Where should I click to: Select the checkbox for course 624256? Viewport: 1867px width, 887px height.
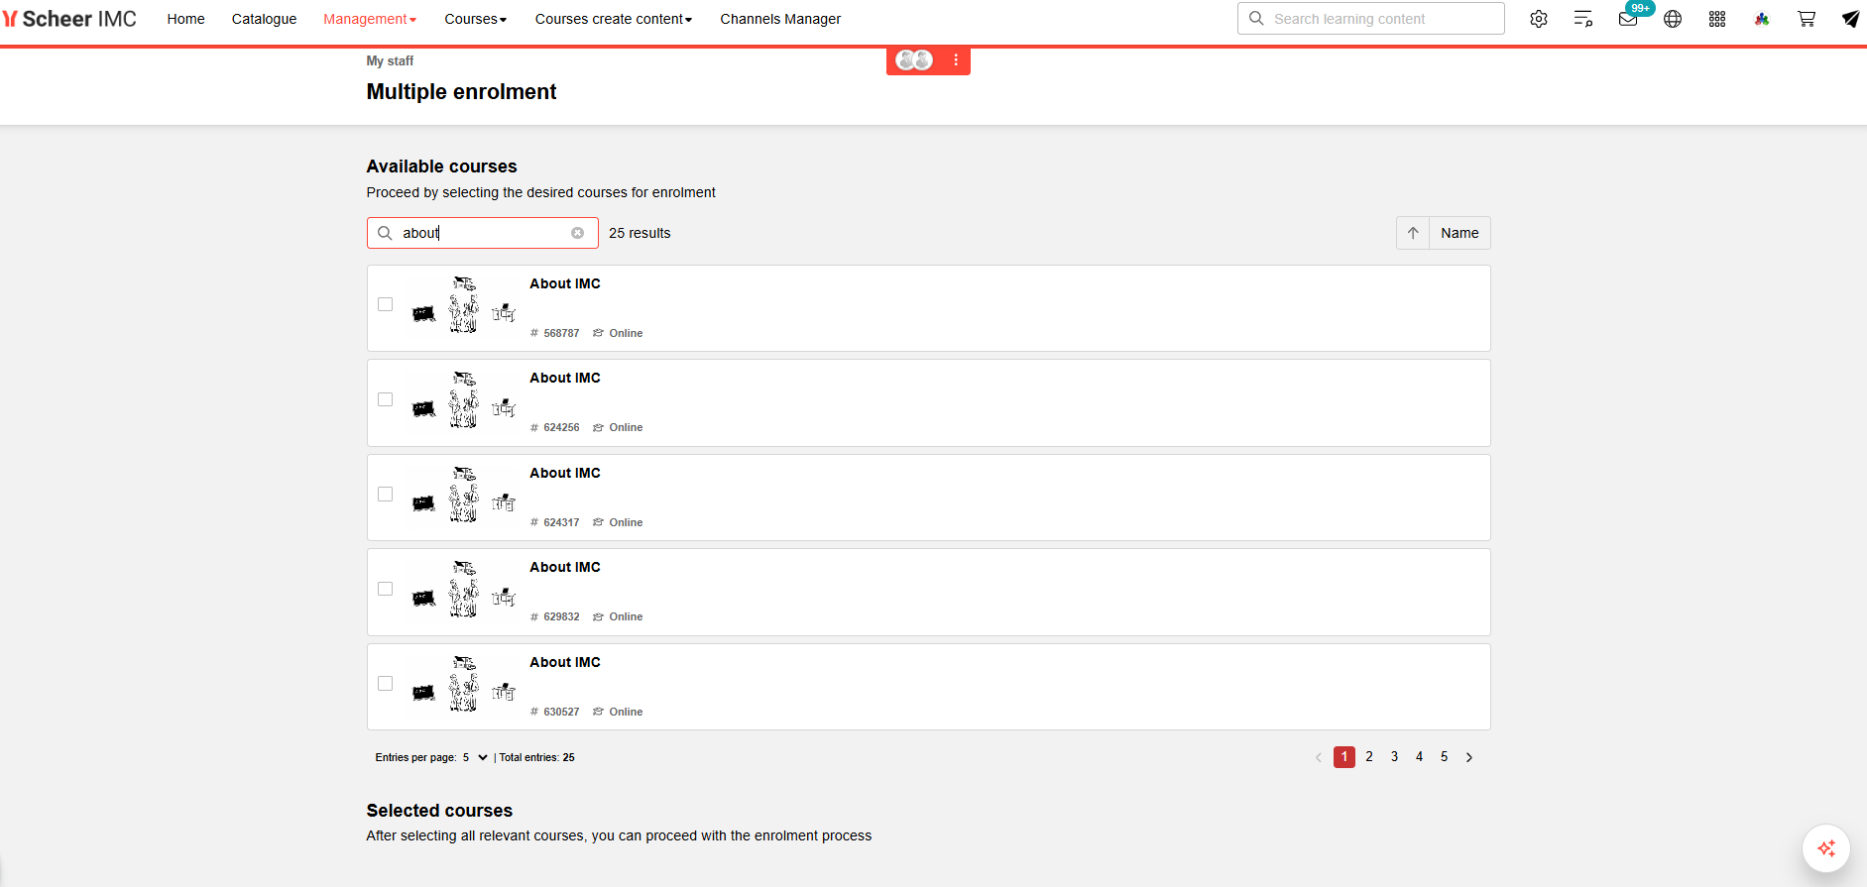pos(385,399)
